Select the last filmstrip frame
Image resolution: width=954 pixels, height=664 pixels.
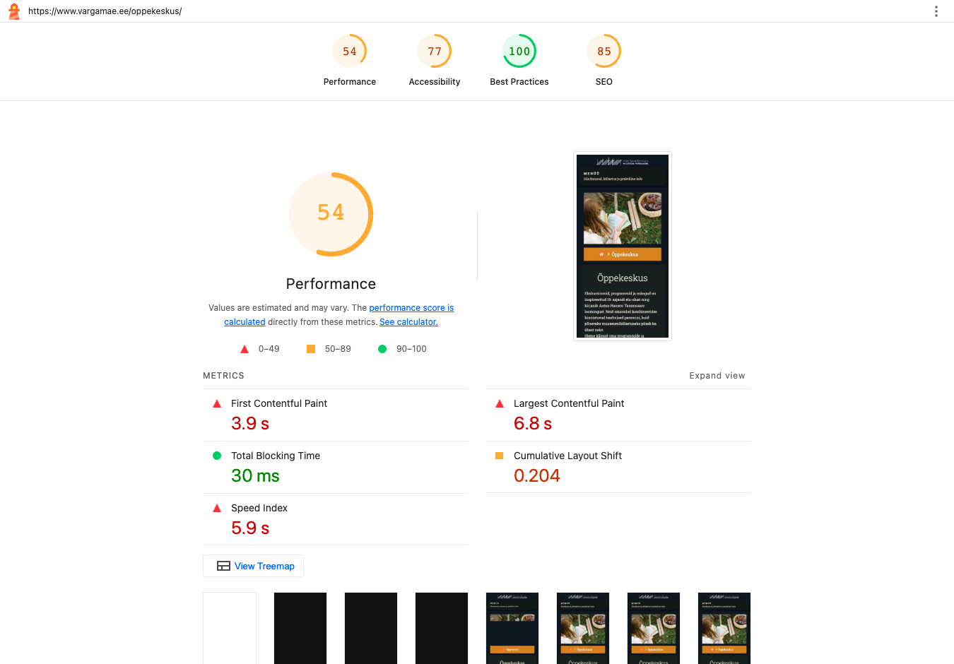(x=724, y=628)
